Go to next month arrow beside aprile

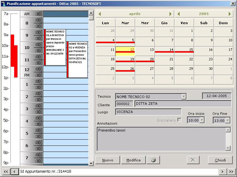point(170,14)
